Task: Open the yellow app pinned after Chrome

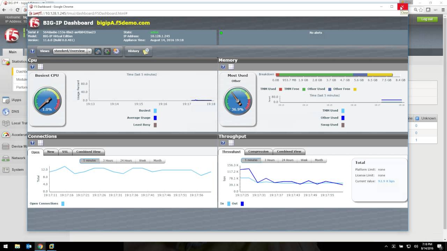Action: click(x=52, y=246)
